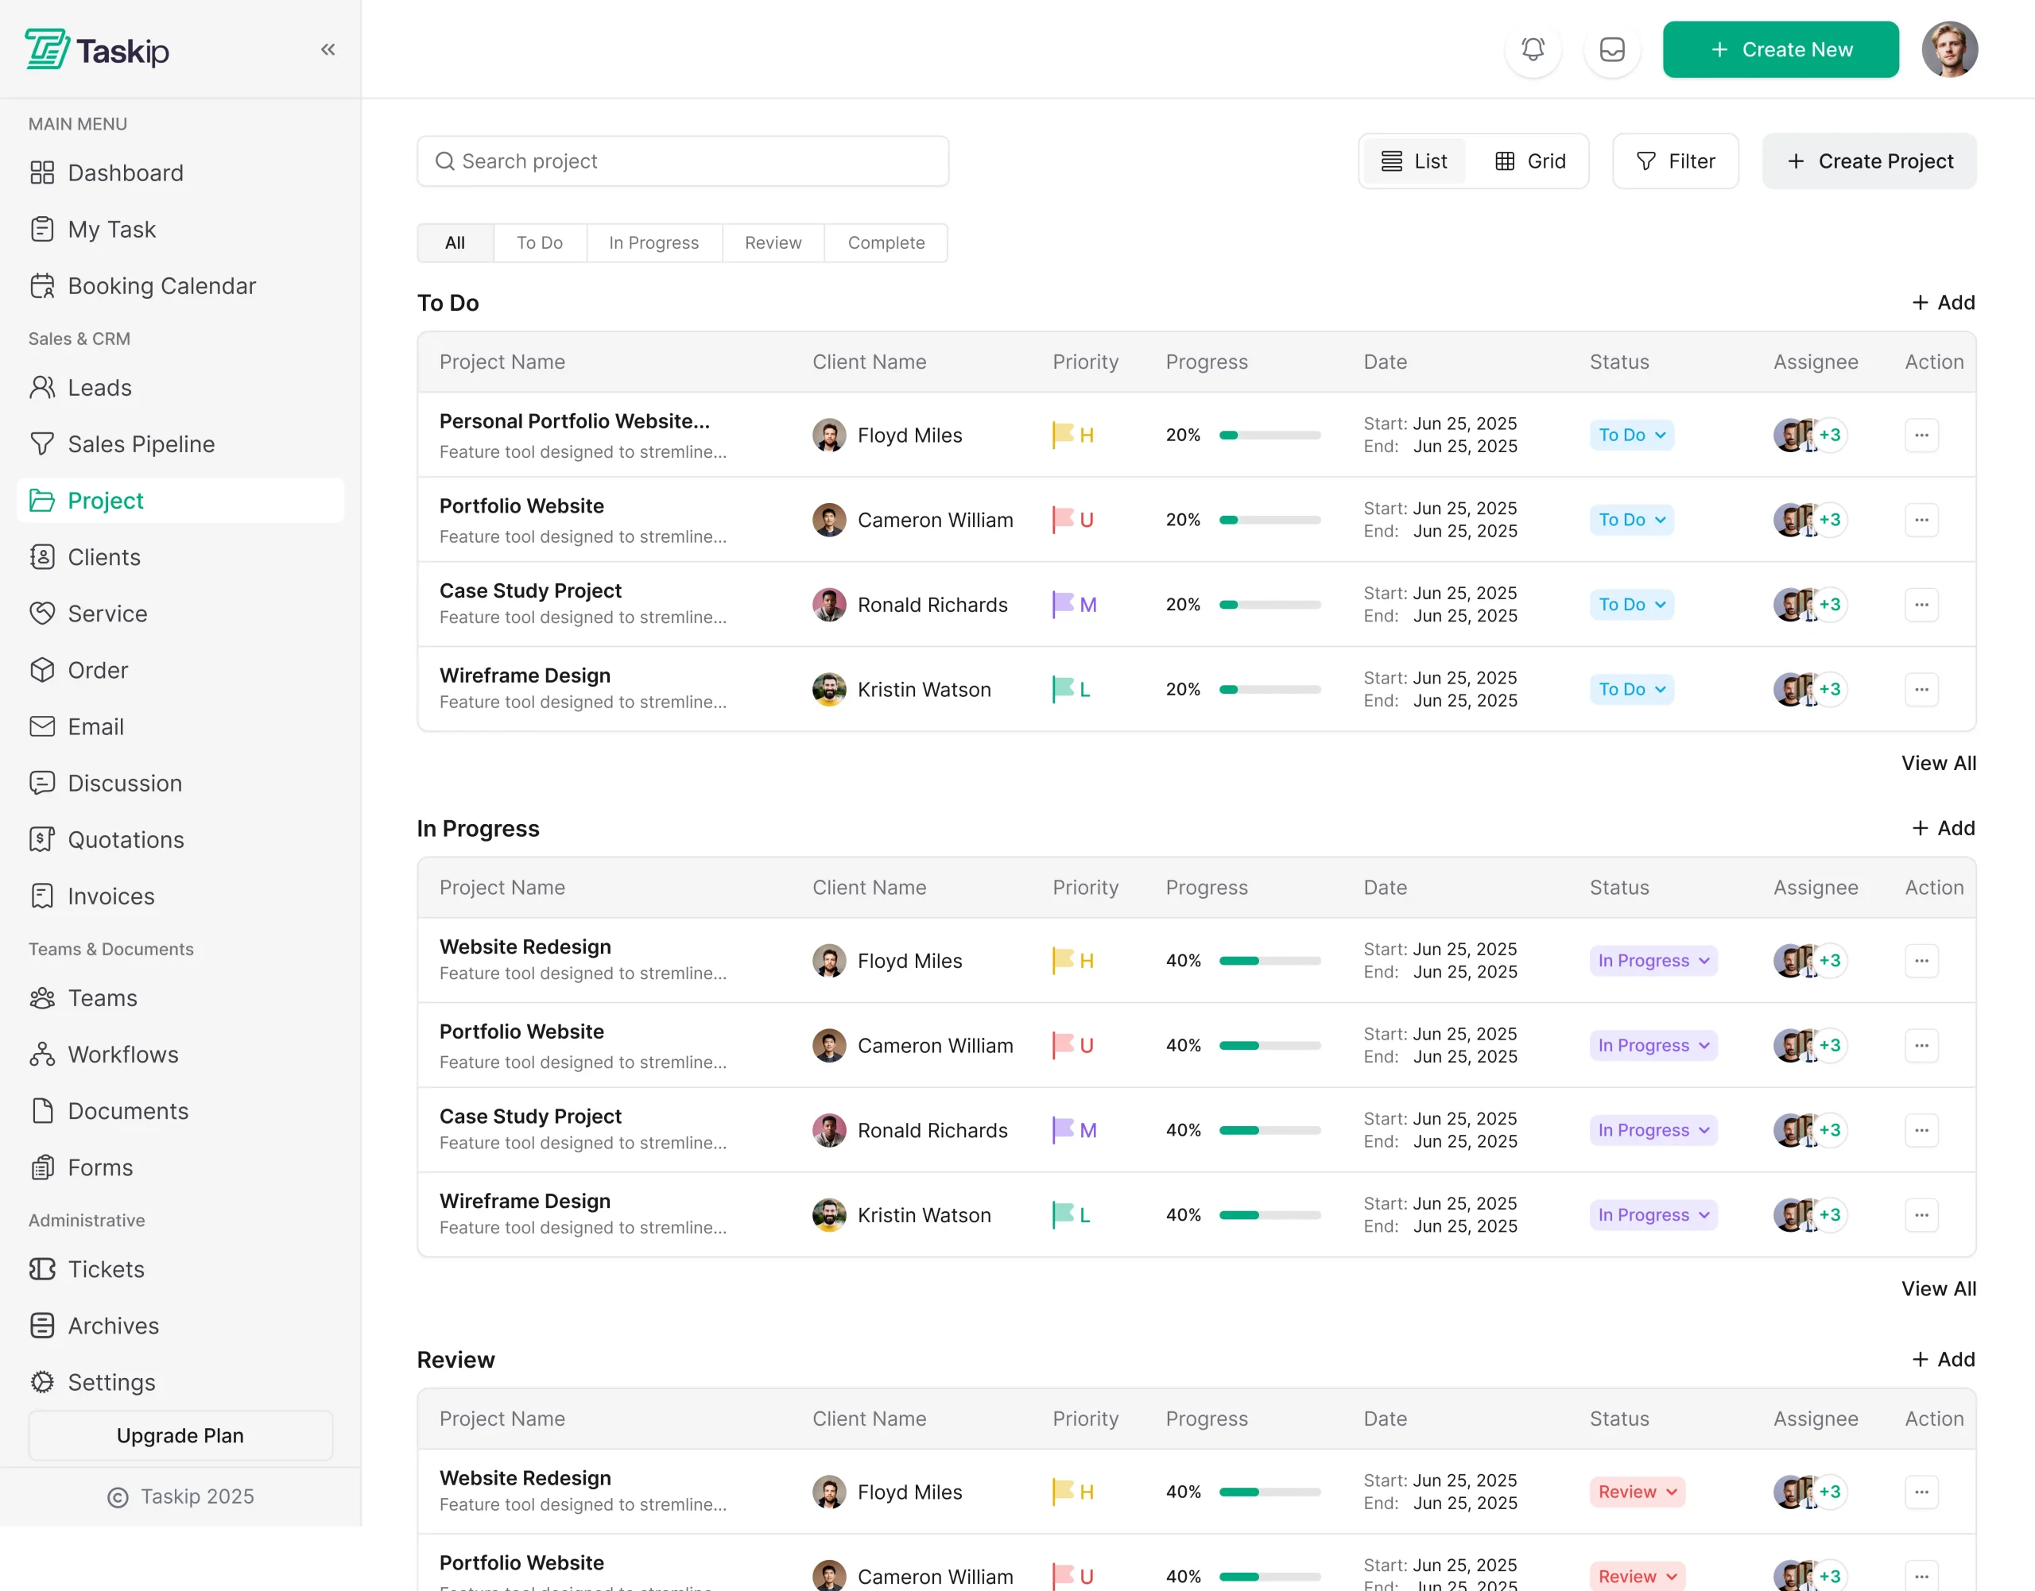Screen dimensions: 2035x1591
Task: Open Workflows from the sidebar
Action: coord(122,1055)
